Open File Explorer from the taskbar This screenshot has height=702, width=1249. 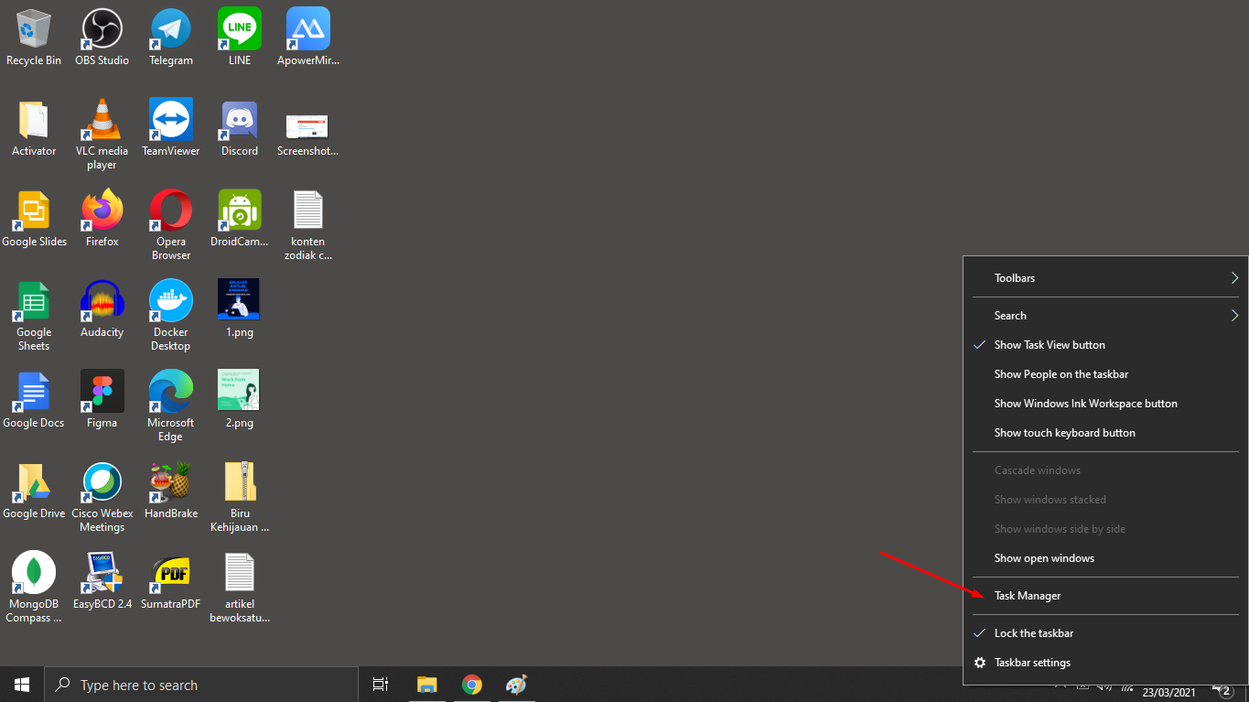pos(427,685)
